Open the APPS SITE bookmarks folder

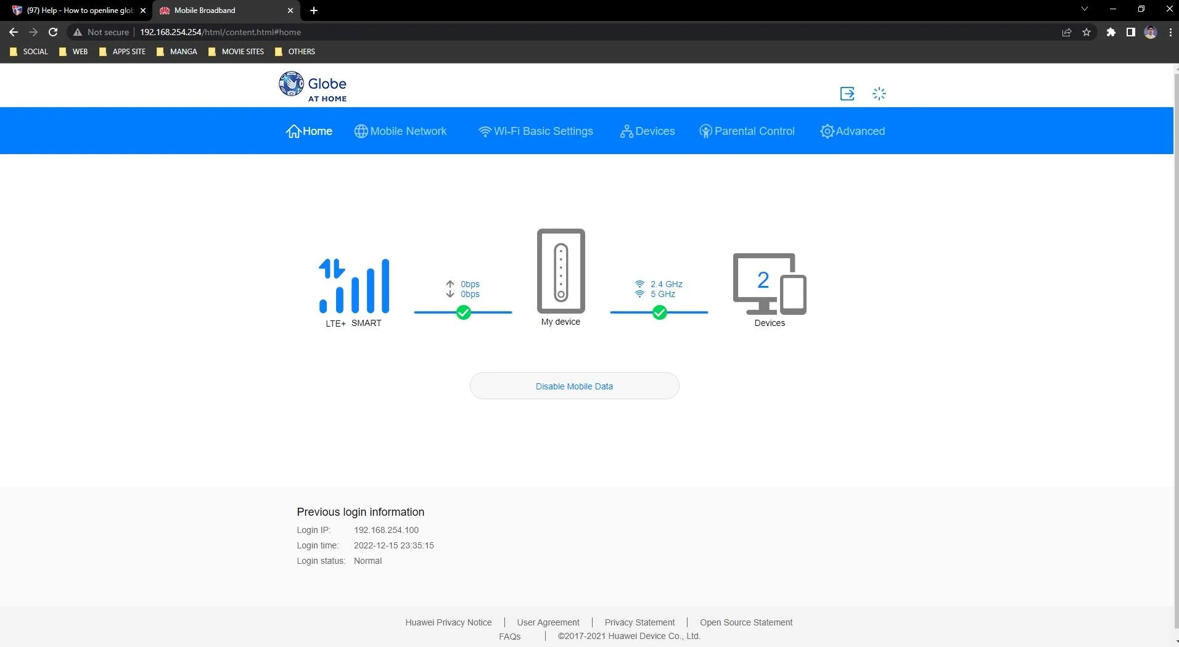click(x=122, y=52)
